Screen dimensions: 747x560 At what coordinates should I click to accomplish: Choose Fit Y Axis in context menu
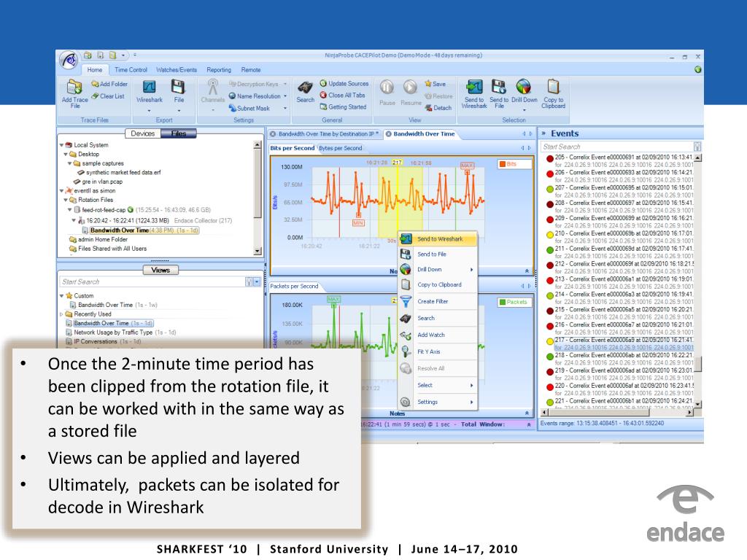click(438, 352)
